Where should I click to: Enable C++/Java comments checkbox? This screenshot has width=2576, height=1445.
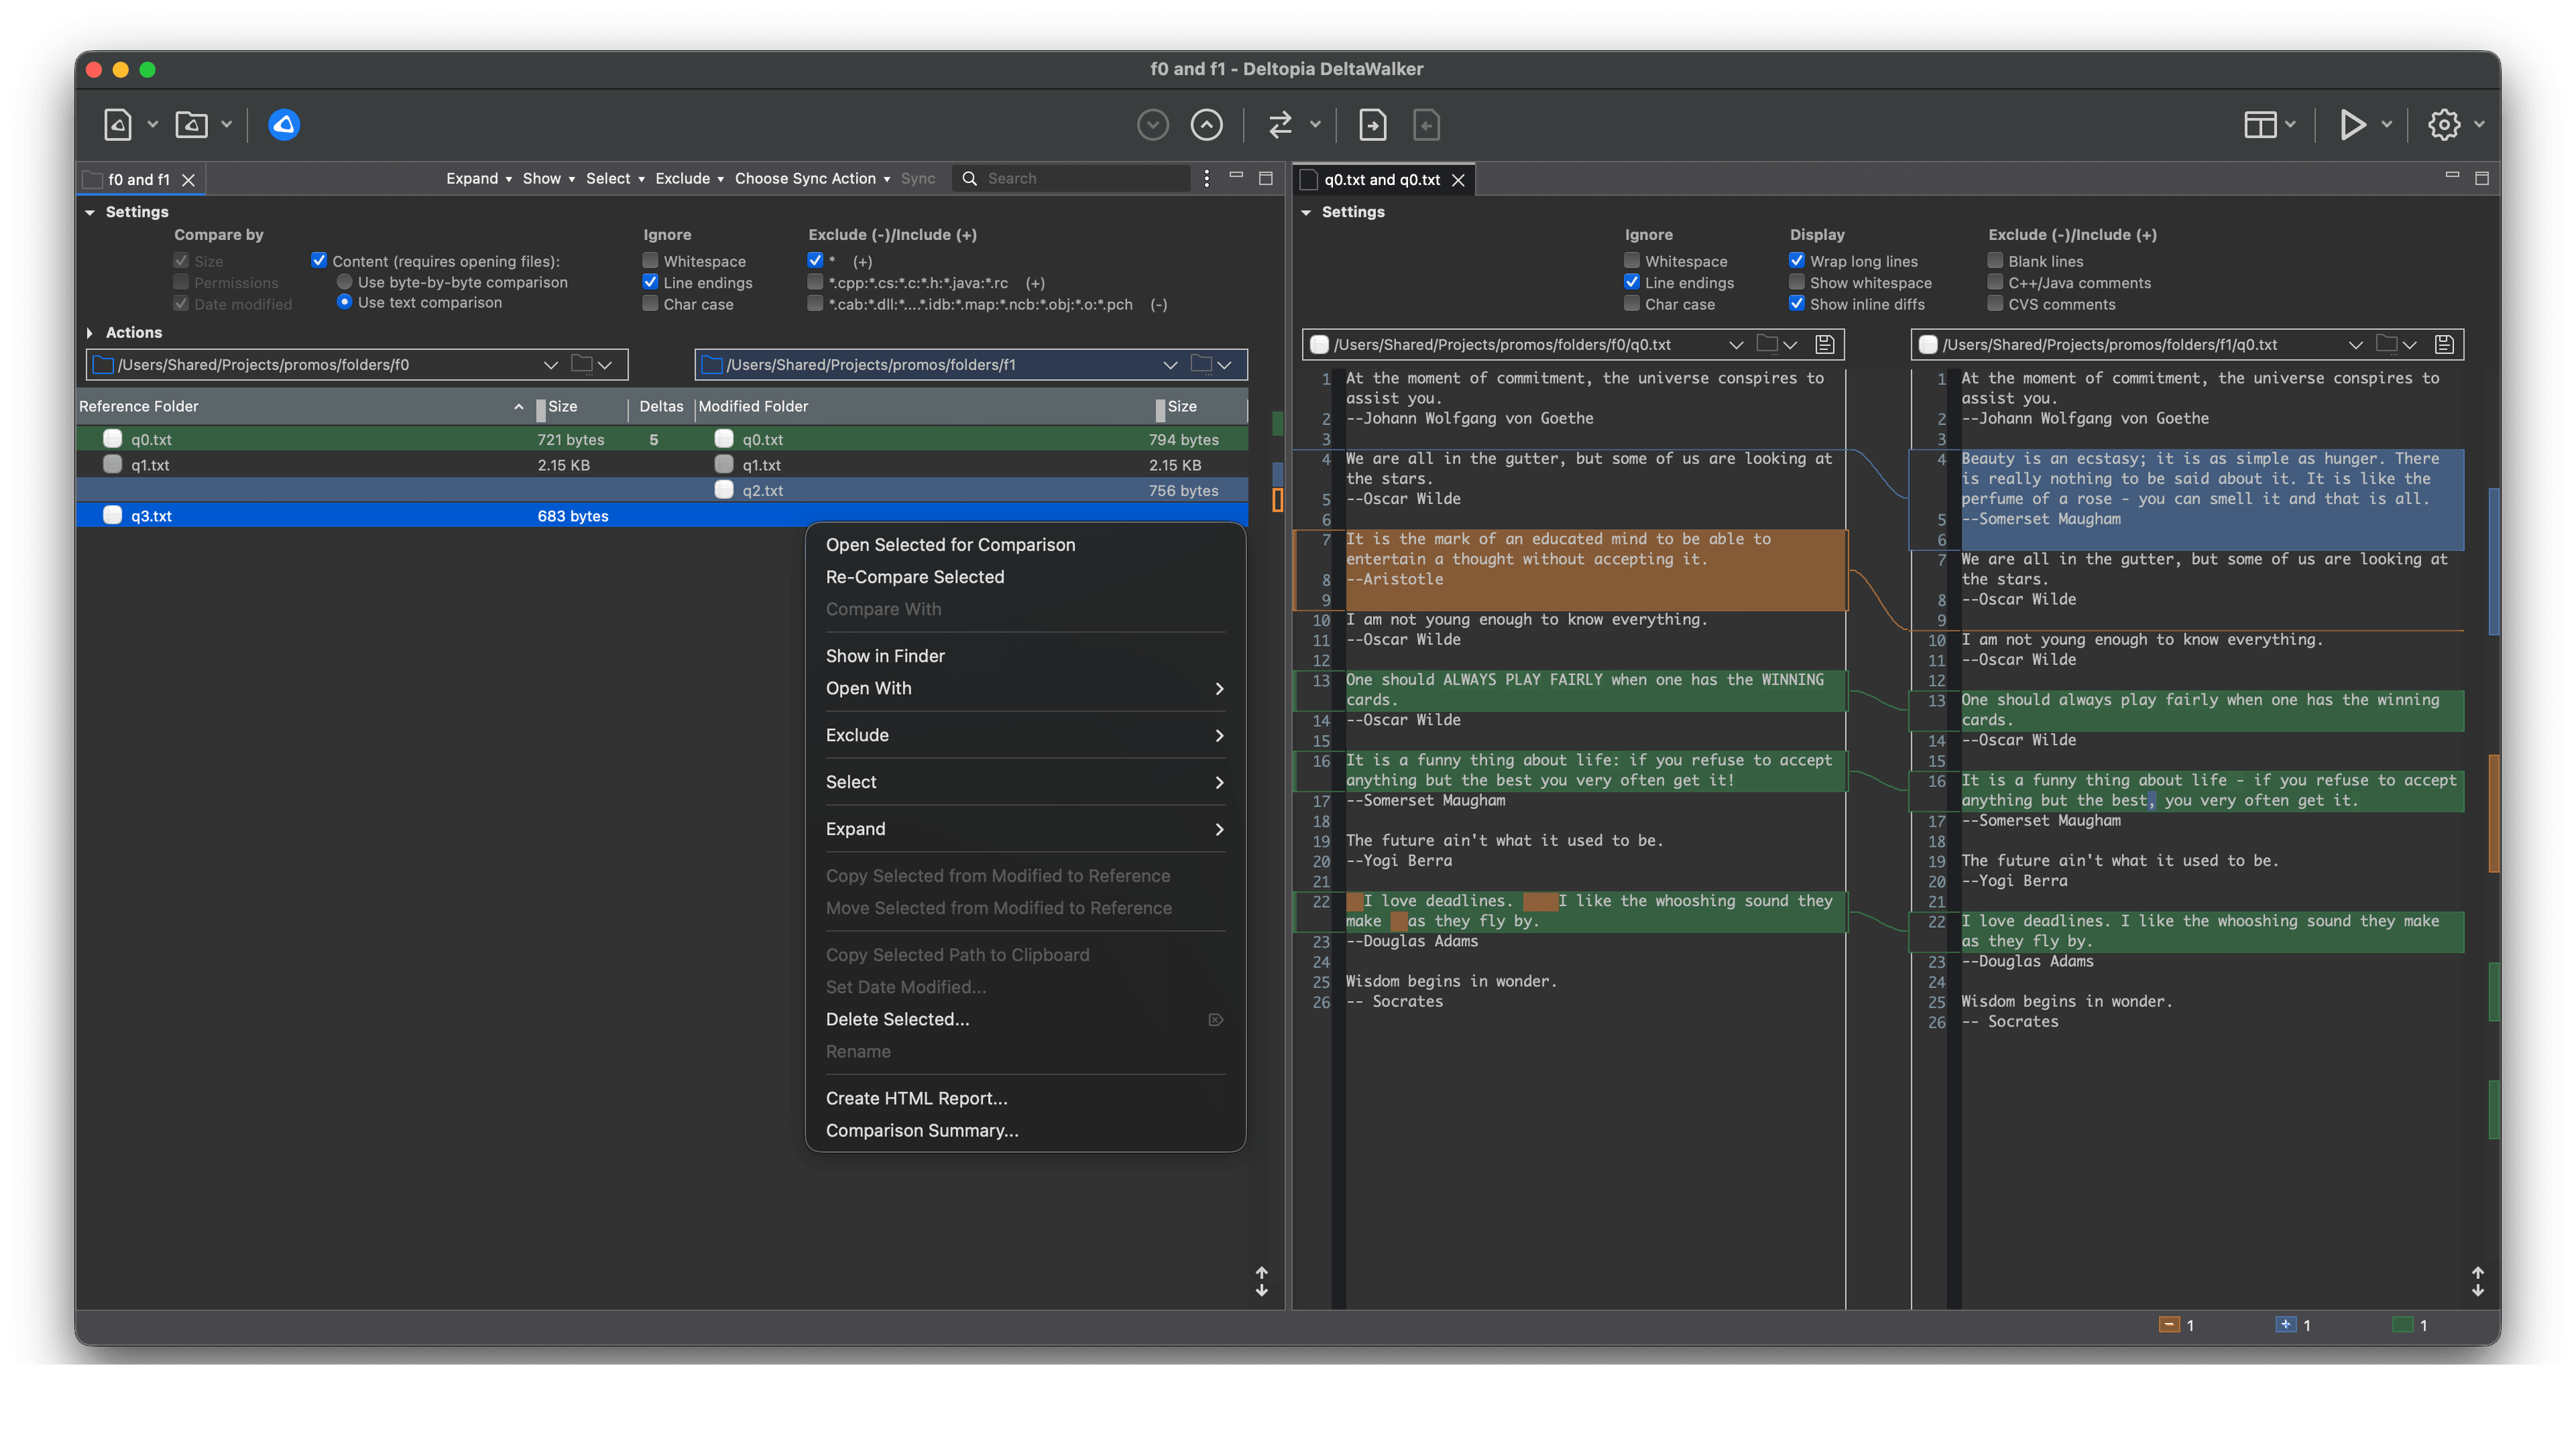[x=1995, y=282]
